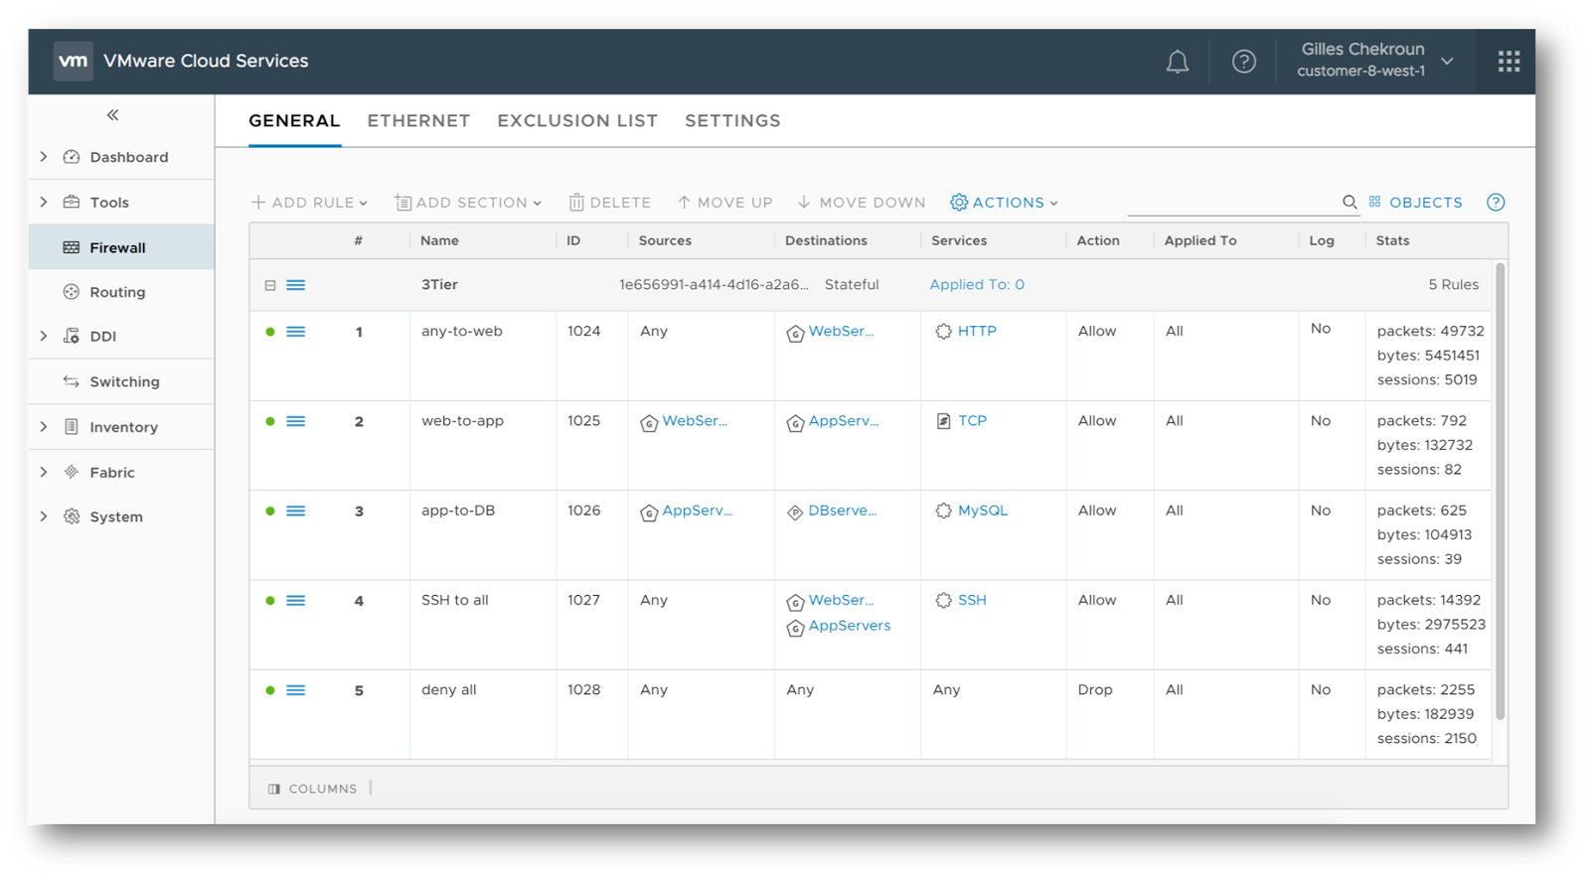Open the TCP service link
The image size is (1590, 878).
click(x=972, y=421)
